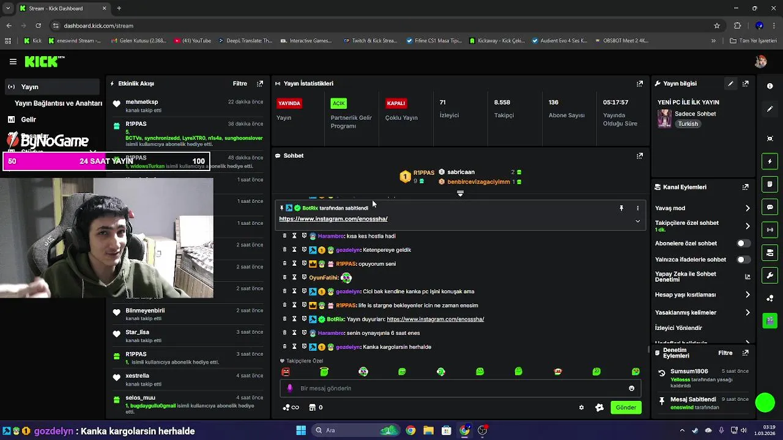Timeout gozdelyn on 'Ketenpereye geldik' message
Viewport: 783px width, 440px height.
coord(294,249)
